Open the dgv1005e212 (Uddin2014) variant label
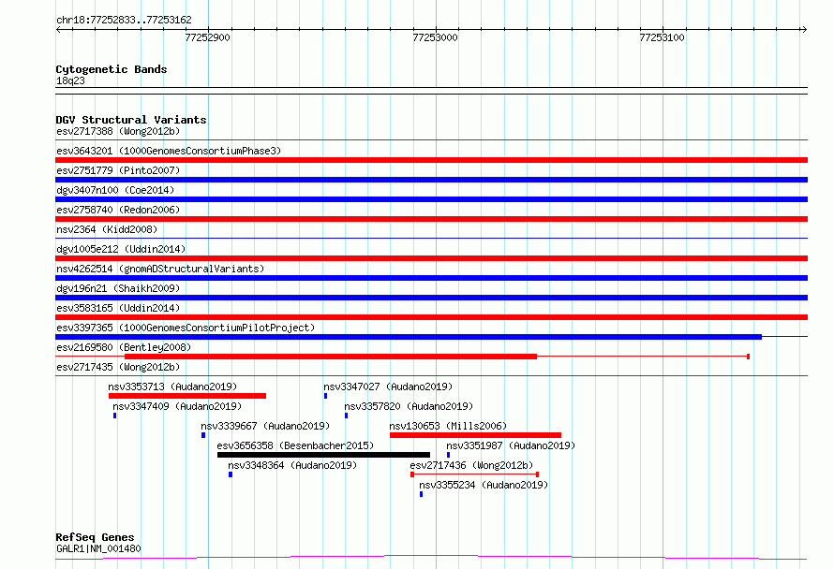Screen dimensions: 834x569 [x=121, y=249]
